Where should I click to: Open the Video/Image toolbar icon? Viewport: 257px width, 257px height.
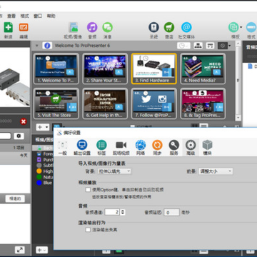point(74,27)
